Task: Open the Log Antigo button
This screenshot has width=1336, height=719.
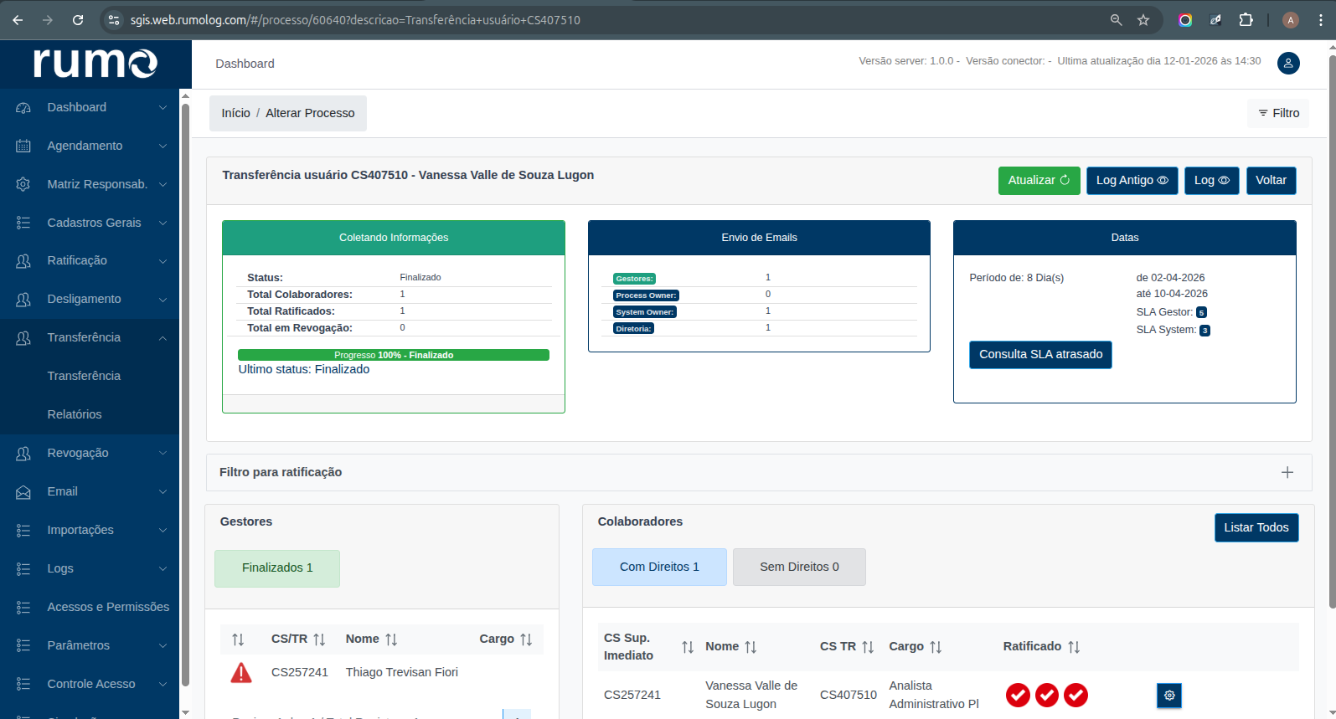Action: pyautogui.click(x=1132, y=181)
